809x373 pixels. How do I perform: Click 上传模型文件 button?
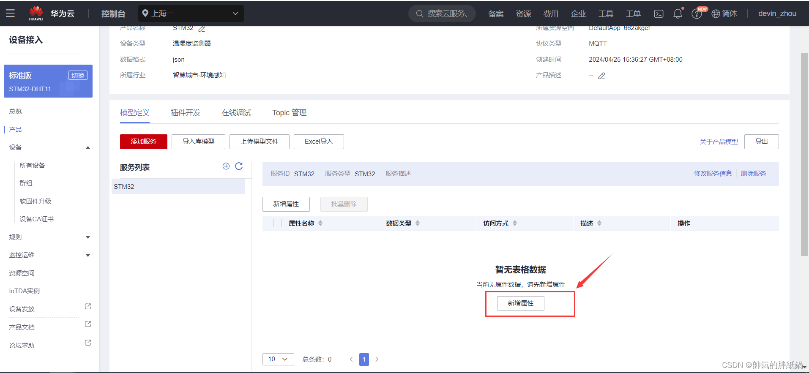pyautogui.click(x=260, y=142)
